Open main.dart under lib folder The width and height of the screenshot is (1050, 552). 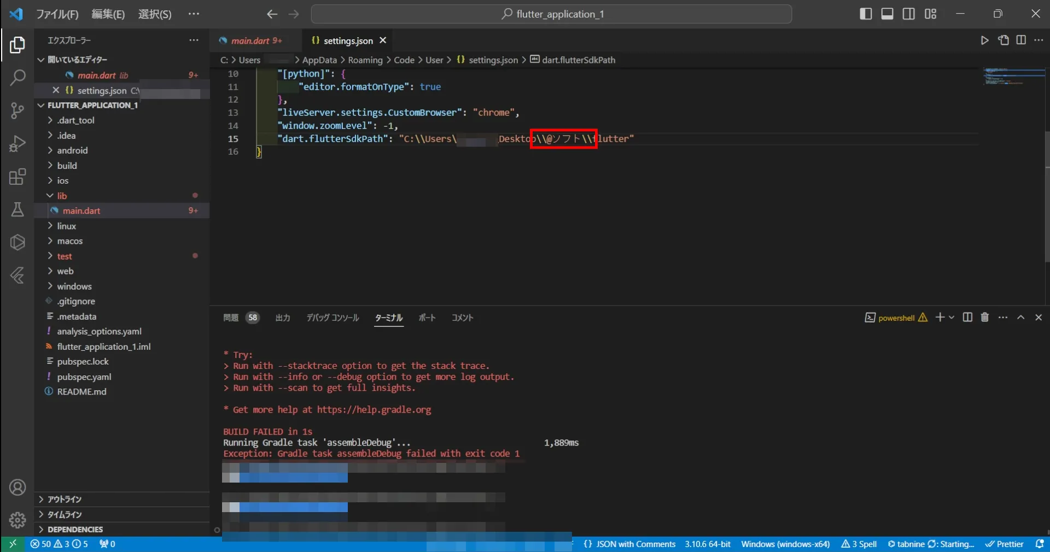click(81, 211)
